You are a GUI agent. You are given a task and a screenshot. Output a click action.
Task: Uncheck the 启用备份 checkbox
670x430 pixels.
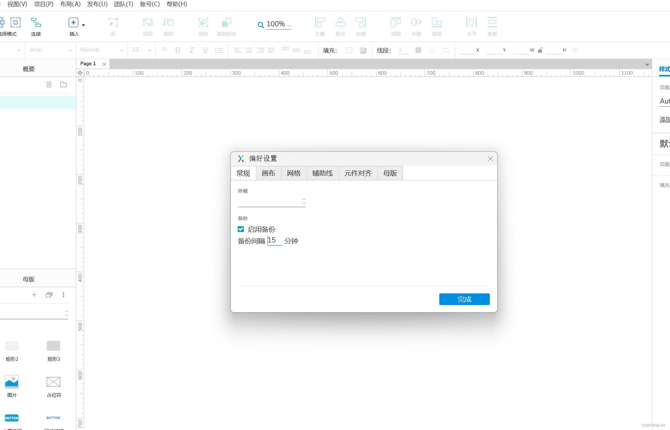point(241,229)
